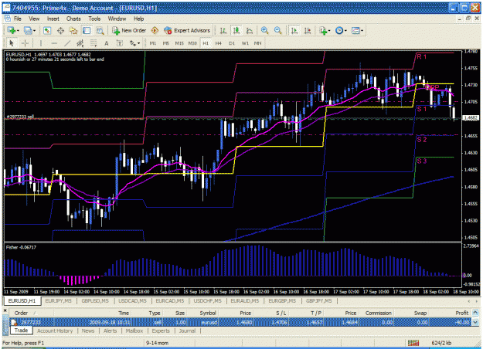This screenshot has height=349, width=483.
Task: Select the arrow cursor tool
Action: point(12,43)
